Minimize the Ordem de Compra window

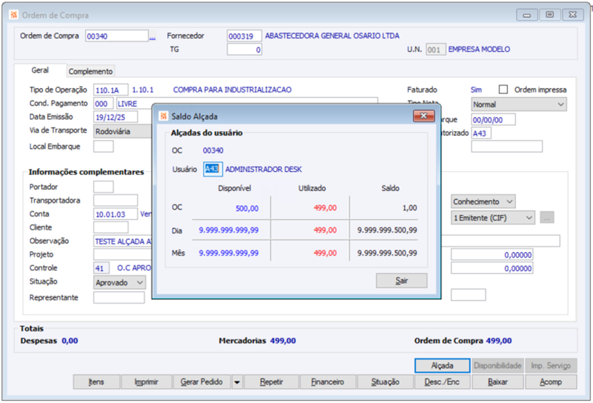click(x=527, y=15)
